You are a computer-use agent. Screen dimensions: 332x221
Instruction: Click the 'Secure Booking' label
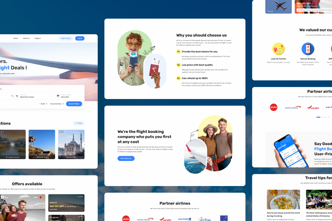coord(308,59)
